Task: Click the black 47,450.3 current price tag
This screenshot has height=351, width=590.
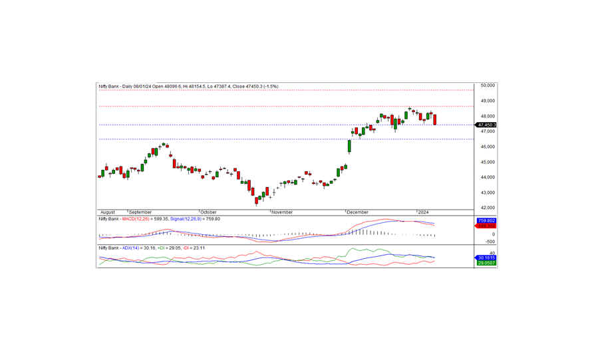Action: coord(486,125)
